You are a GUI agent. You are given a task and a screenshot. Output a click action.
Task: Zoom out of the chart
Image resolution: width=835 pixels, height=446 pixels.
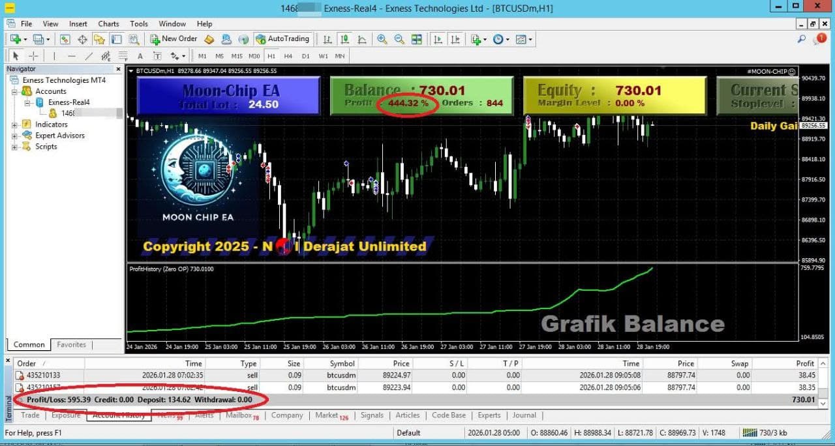pos(399,39)
